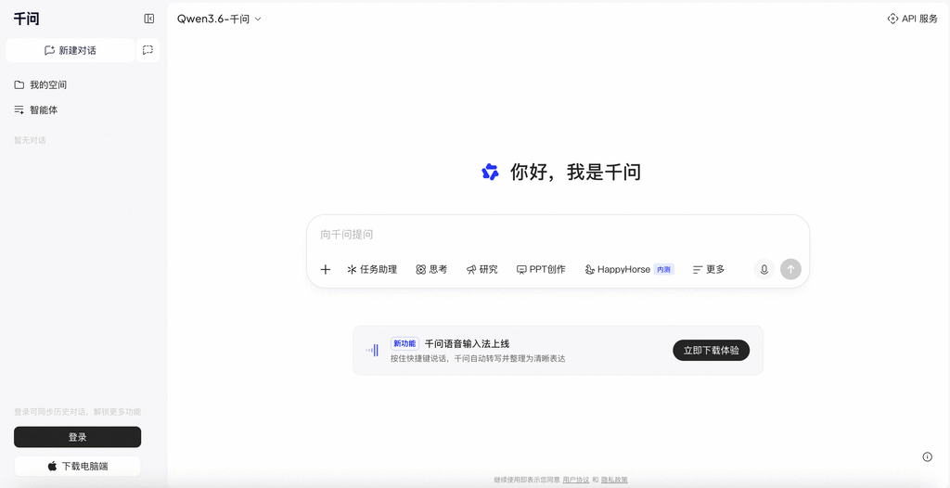This screenshot has width=950, height=488.
Task: Select PPT创作 mode
Action: point(541,270)
